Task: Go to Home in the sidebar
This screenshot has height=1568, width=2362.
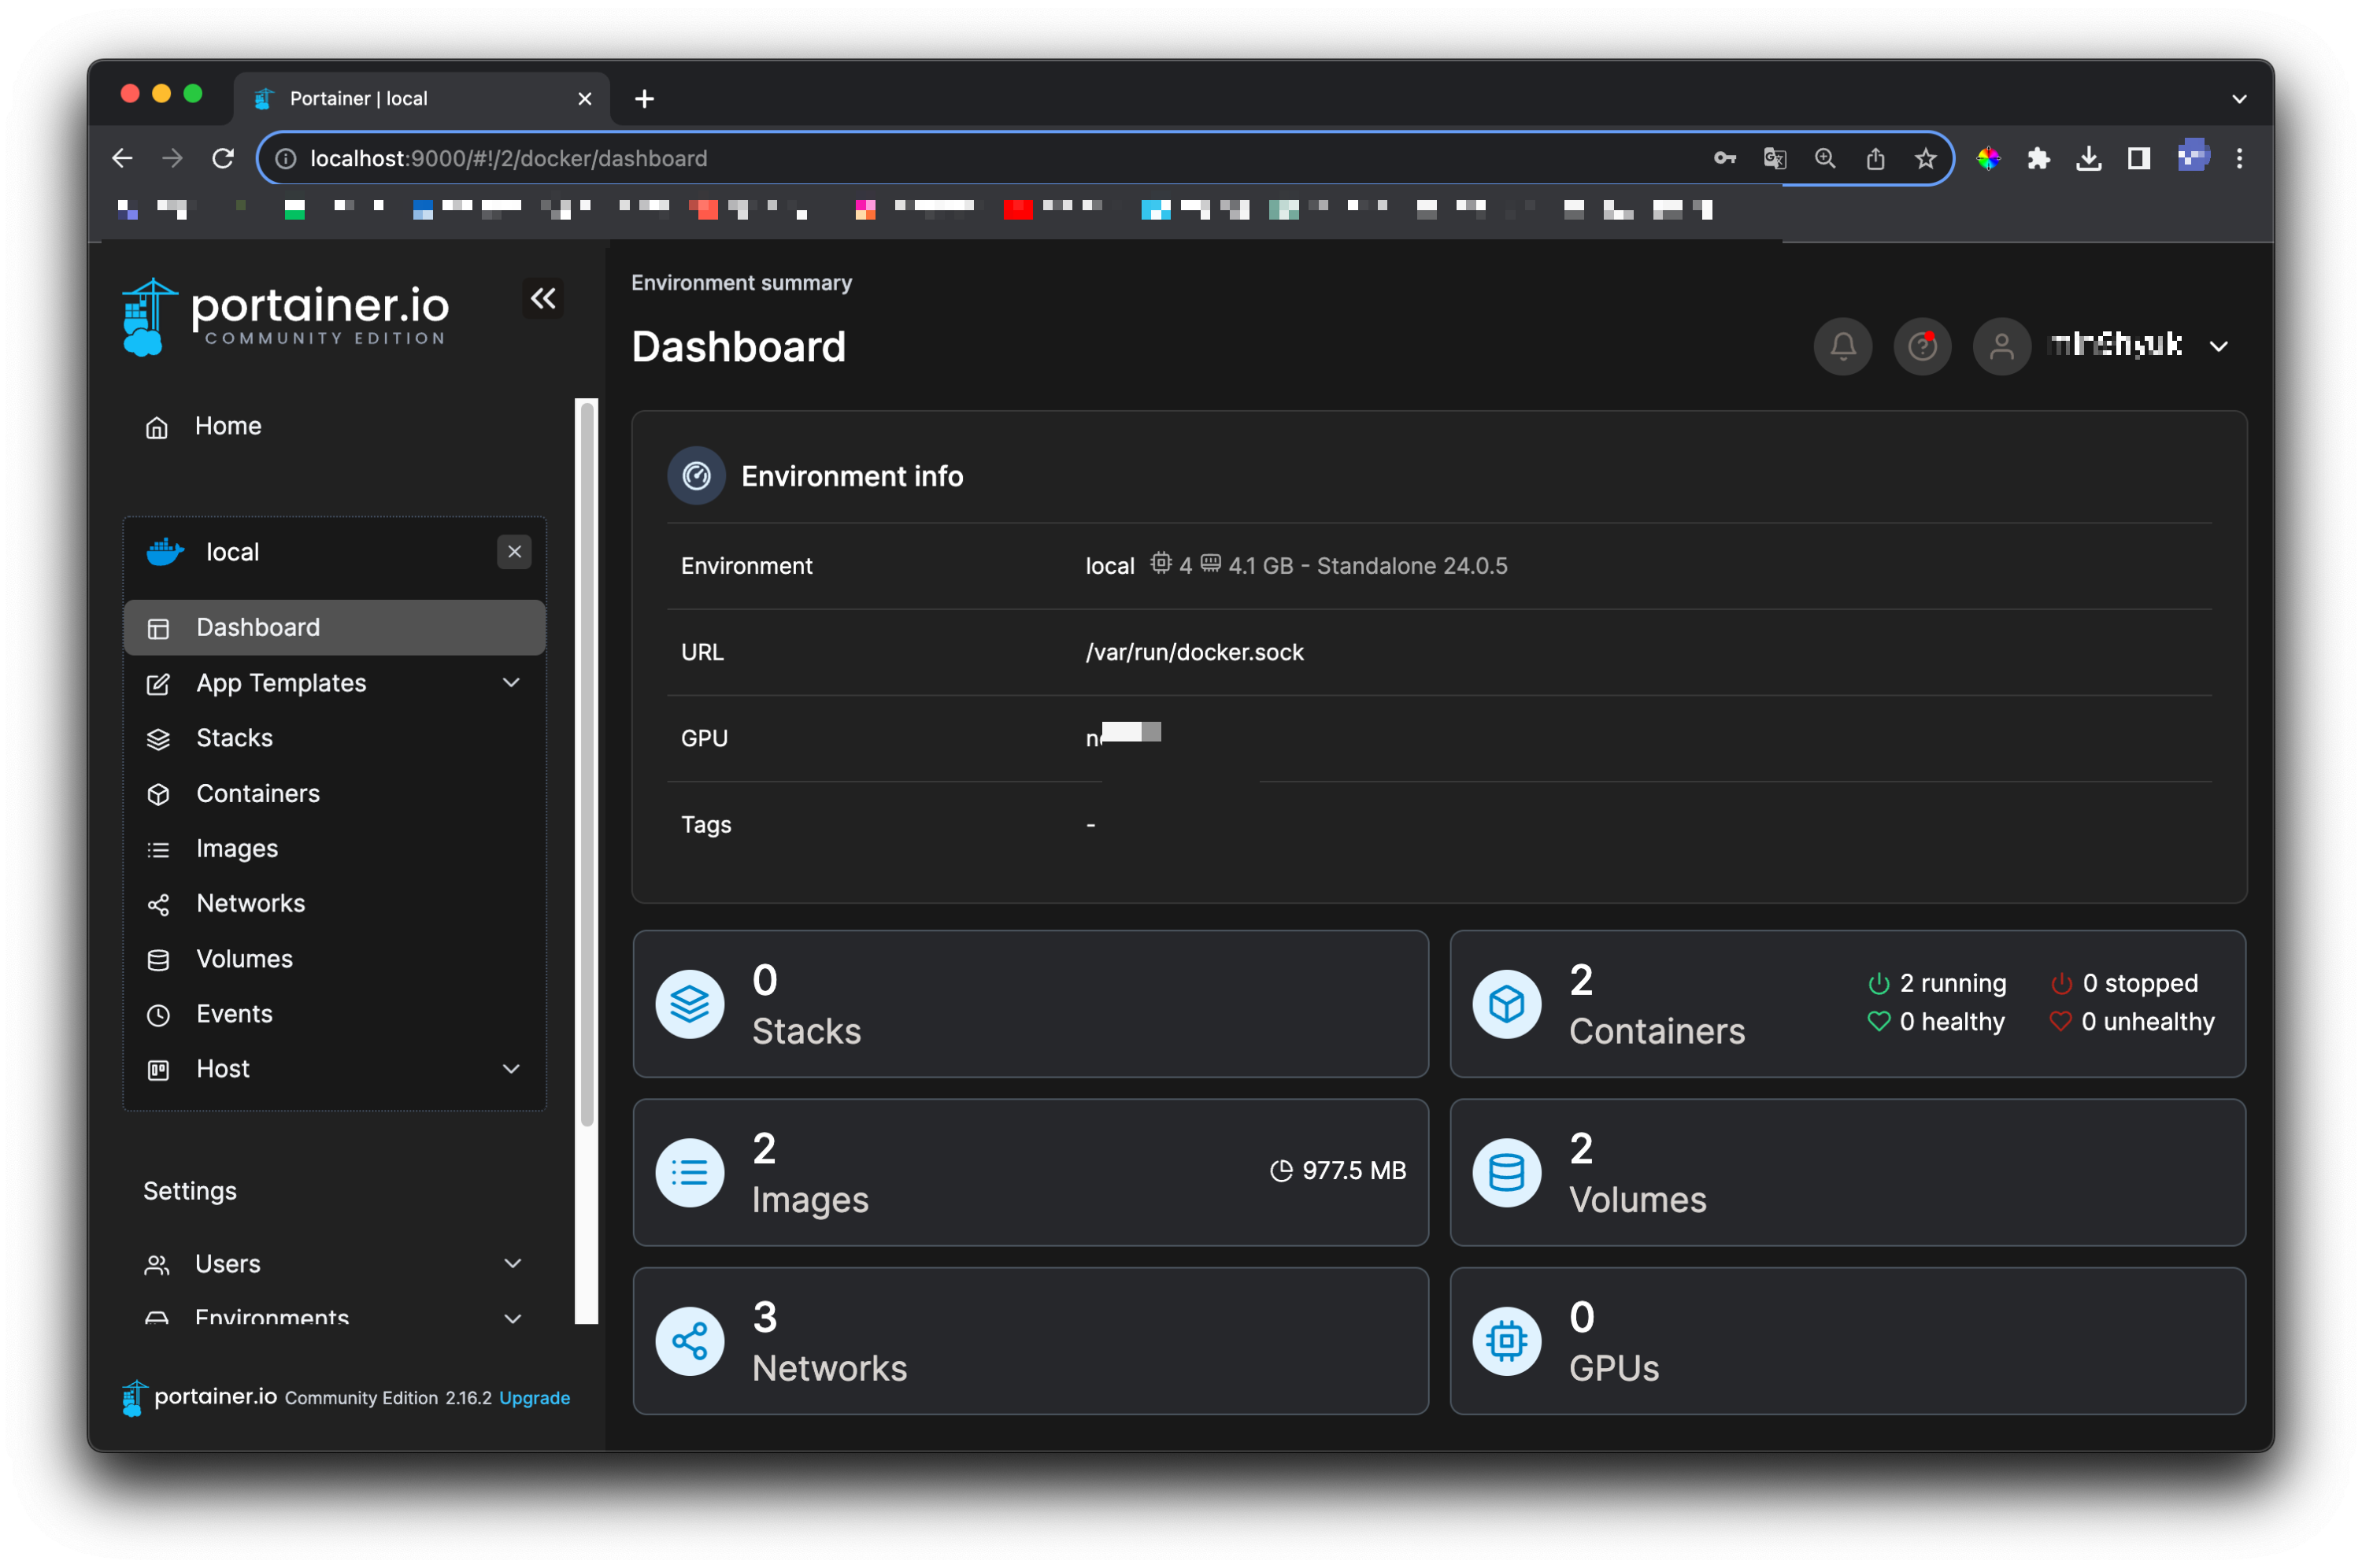Action: pyautogui.click(x=227, y=426)
